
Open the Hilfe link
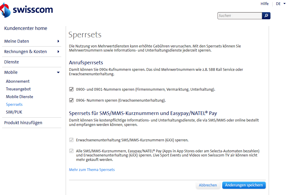click(265, 4)
